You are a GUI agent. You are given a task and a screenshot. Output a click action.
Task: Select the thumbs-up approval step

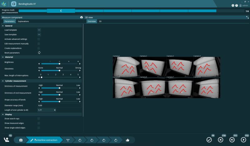click(x=127, y=140)
